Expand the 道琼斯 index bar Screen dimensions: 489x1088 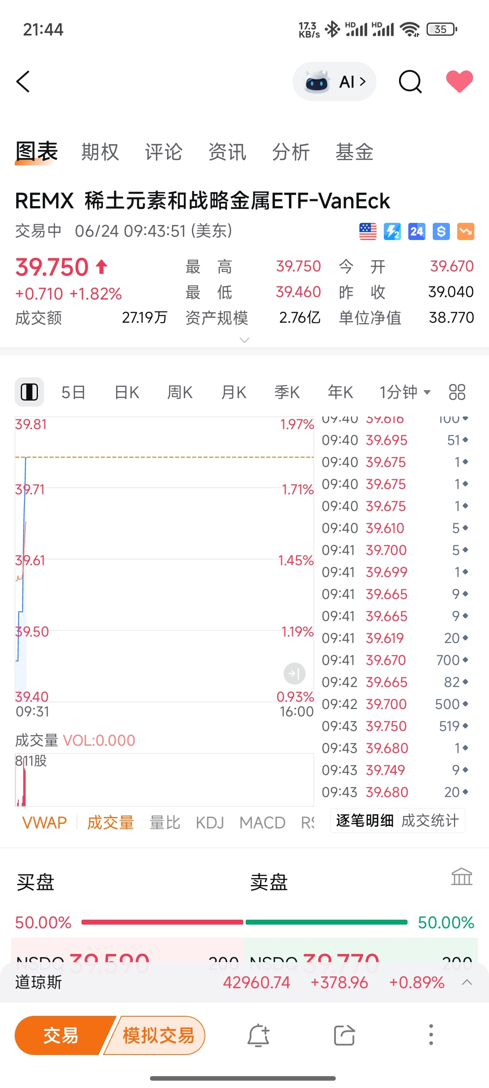click(467, 982)
